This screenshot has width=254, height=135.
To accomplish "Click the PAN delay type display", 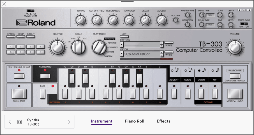I will click(210, 25).
